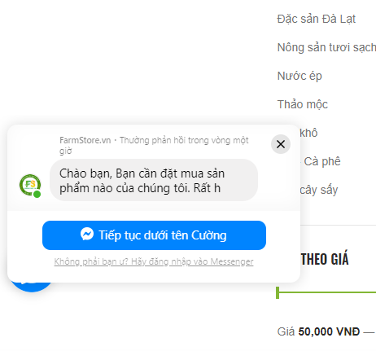The width and height of the screenshot is (376, 351).
Task: Click the Messenger launcher bubble behind popup
Action: pyautogui.click(x=32, y=287)
